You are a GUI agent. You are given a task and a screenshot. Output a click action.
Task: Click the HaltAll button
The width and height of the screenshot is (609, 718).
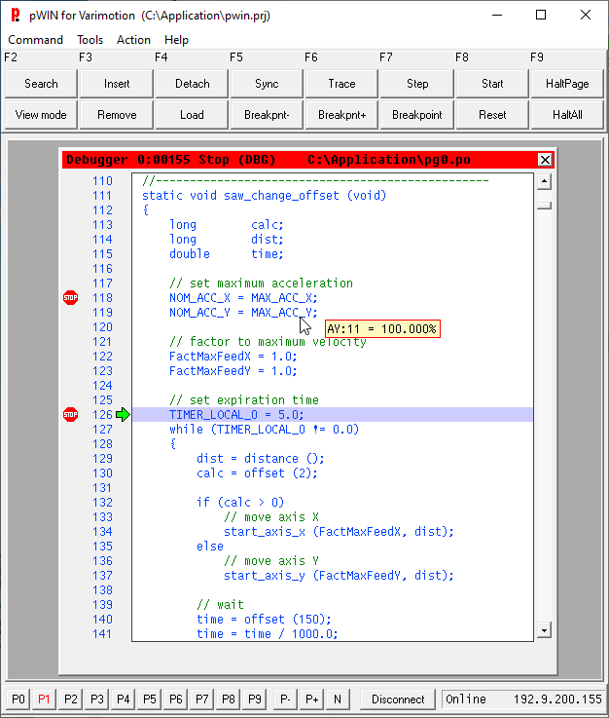point(567,115)
